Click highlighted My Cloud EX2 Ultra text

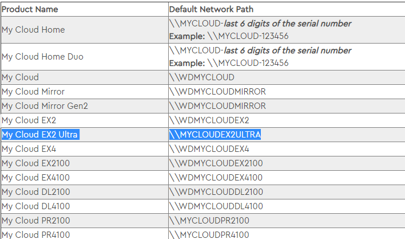click(41, 135)
